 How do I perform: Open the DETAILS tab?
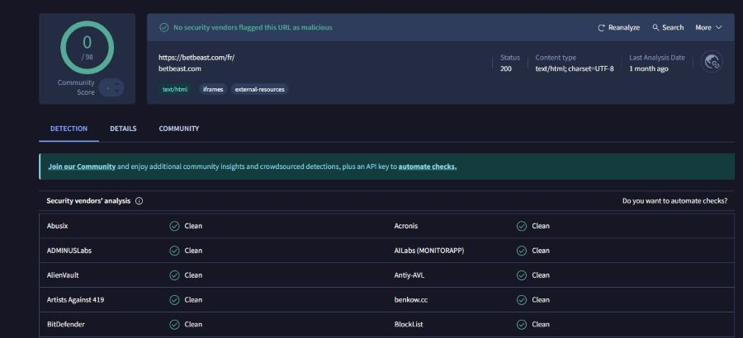pos(123,129)
